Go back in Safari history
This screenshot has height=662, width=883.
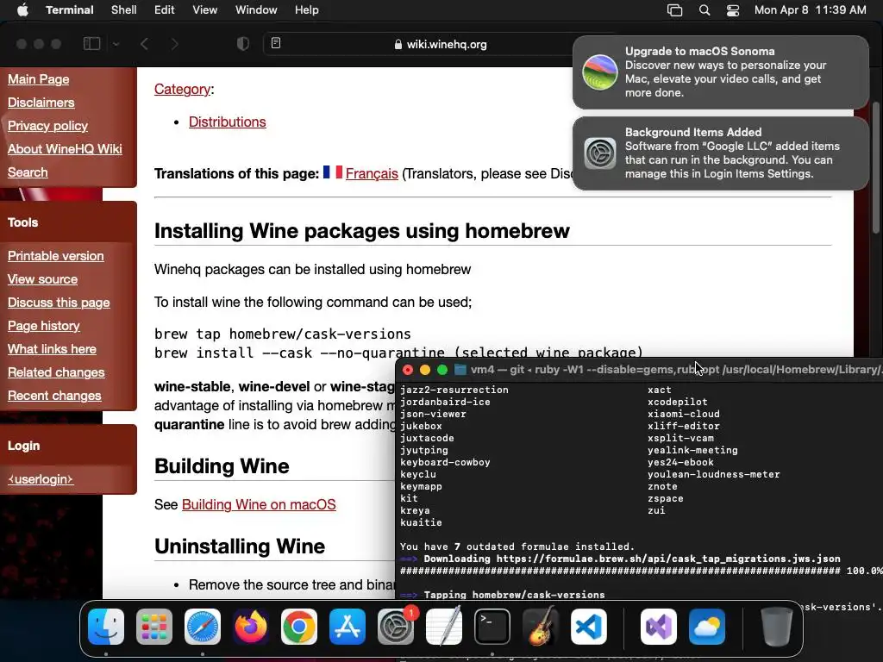tap(144, 44)
